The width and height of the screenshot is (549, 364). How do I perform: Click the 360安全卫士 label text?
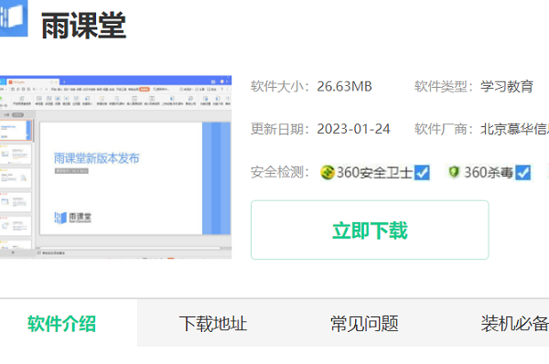click(374, 173)
